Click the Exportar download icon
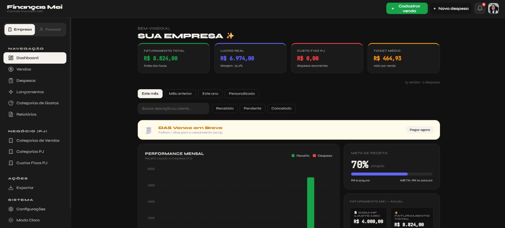Viewport: 505px width, 228px height. [x=11, y=188]
